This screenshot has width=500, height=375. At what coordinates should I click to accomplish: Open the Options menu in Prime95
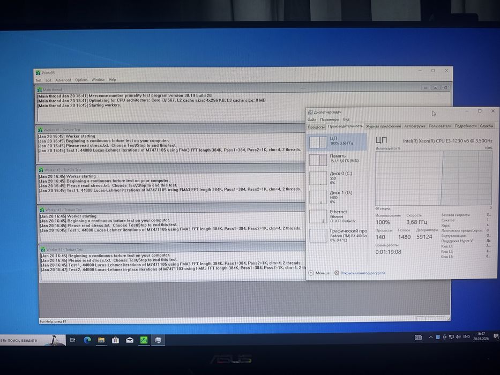[81, 80]
